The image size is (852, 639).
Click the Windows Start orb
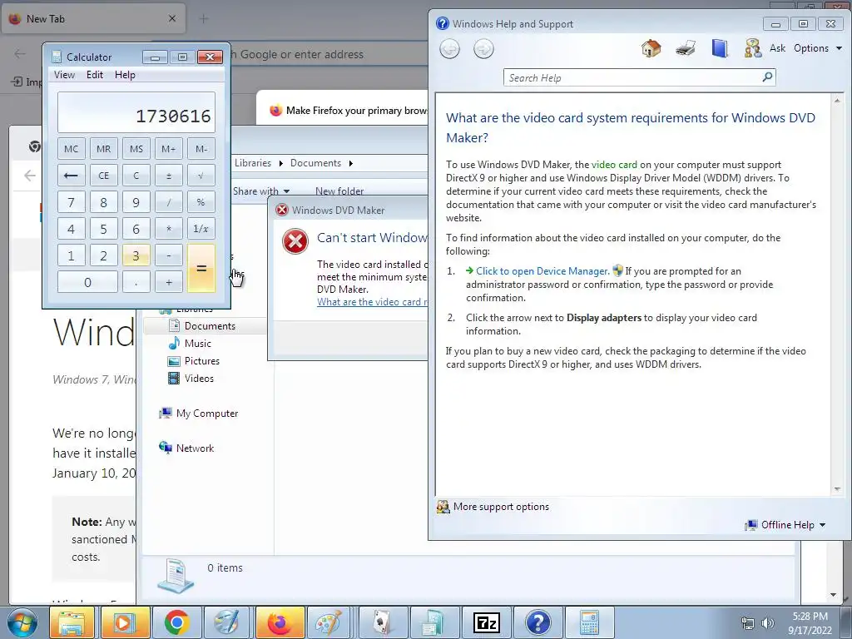(x=22, y=622)
